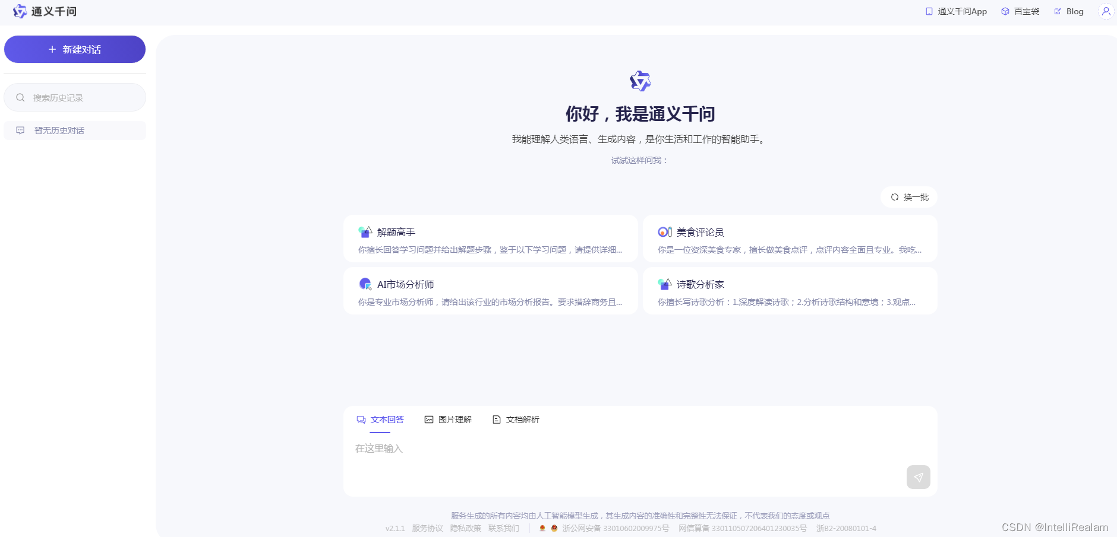Click the AI市场分析师 card icon

coord(365,284)
